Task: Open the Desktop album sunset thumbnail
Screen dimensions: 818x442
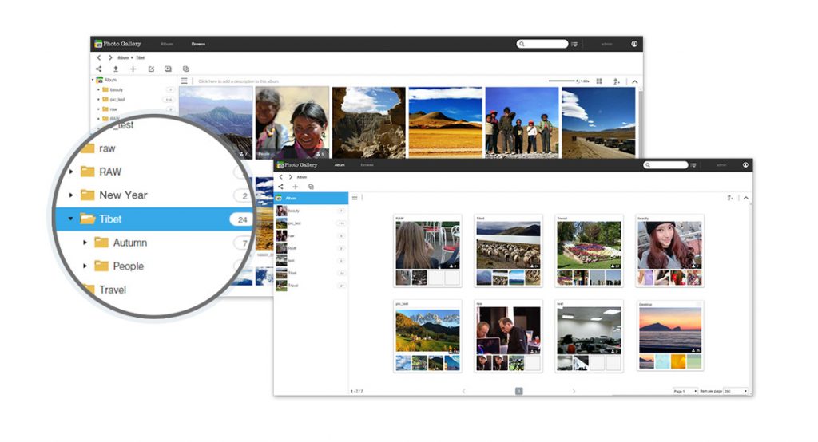Action: tap(670, 330)
